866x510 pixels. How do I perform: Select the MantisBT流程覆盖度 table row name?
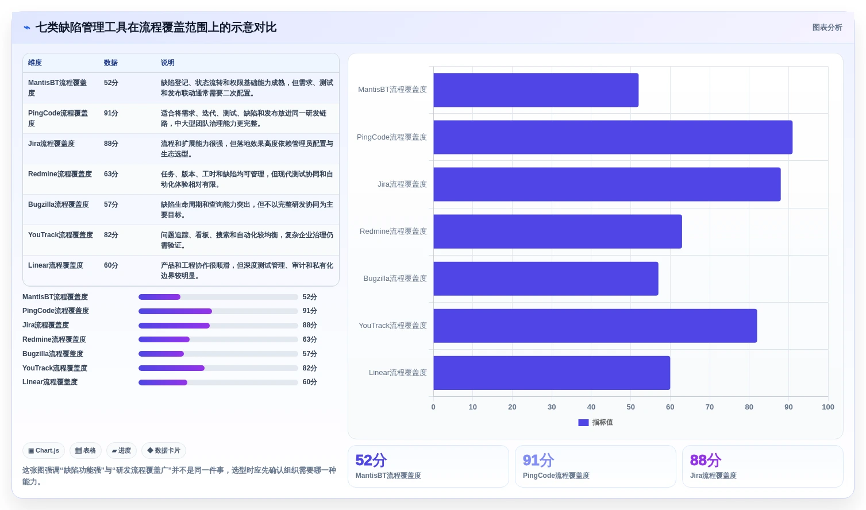[x=57, y=88]
